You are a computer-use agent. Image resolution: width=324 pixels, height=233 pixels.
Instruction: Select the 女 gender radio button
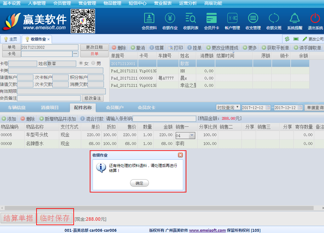click(81, 63)
